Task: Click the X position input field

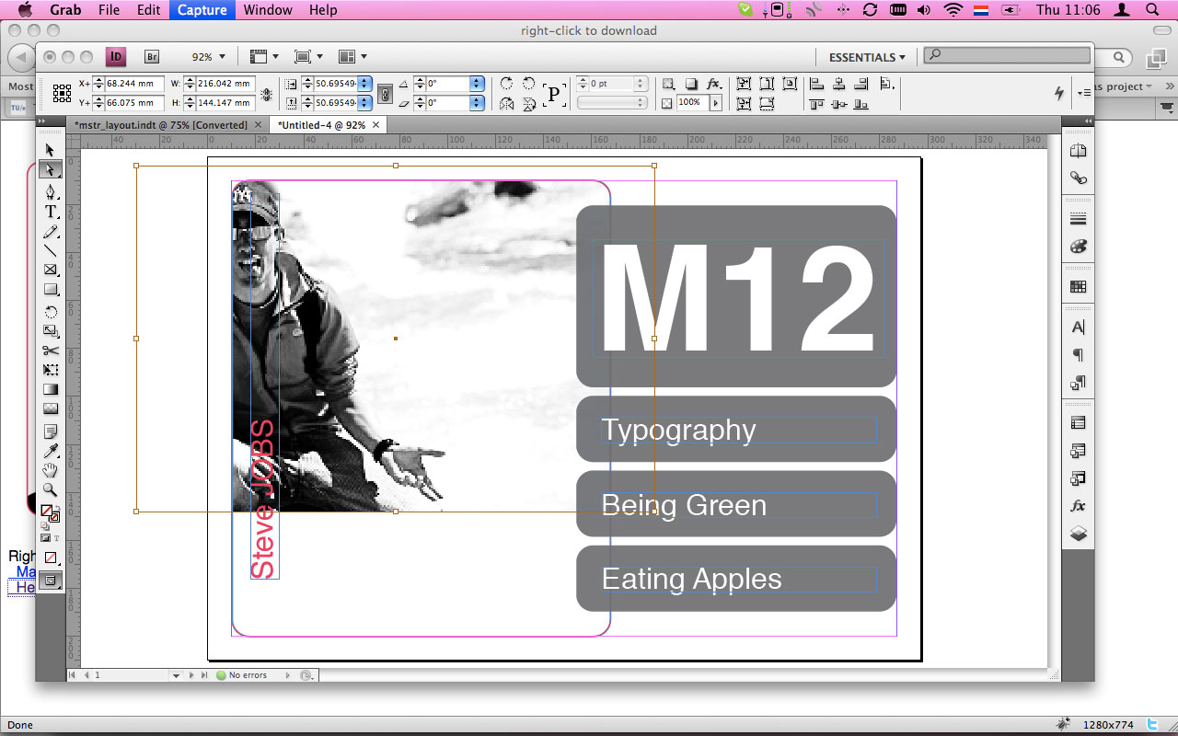Action: pos(133,84)
